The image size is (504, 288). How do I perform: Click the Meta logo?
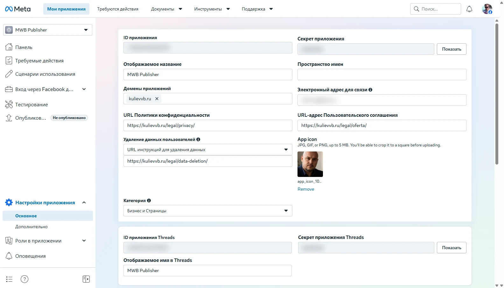click(18, 9)
